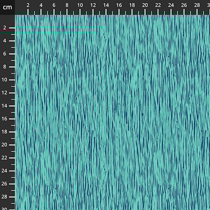Click the 26 mark on the horizontal ruler

[184, 5]
